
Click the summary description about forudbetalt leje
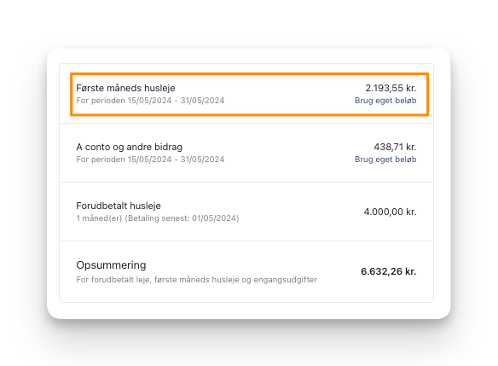coord(197,280)
